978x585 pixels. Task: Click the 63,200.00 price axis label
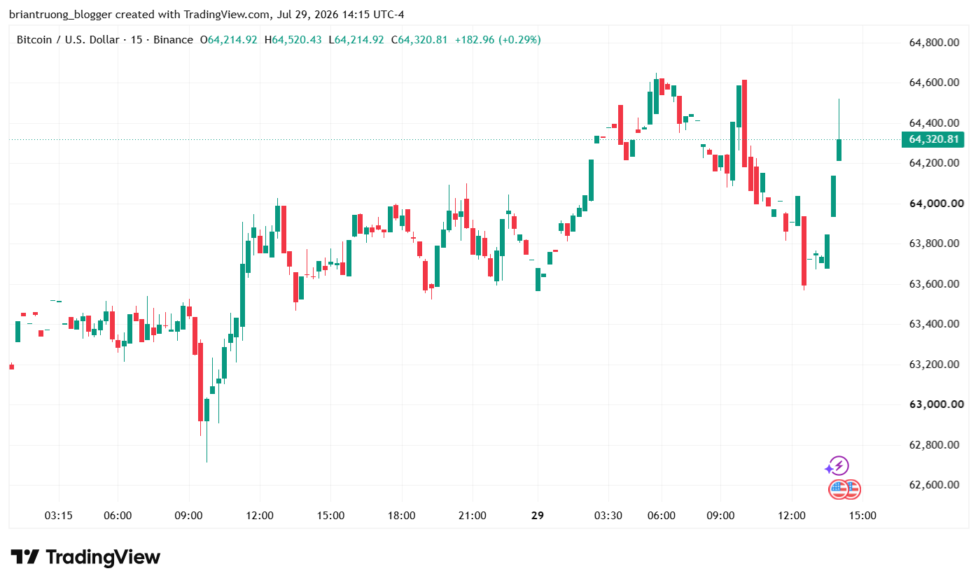pyautogui.click(x=933, y=365)
